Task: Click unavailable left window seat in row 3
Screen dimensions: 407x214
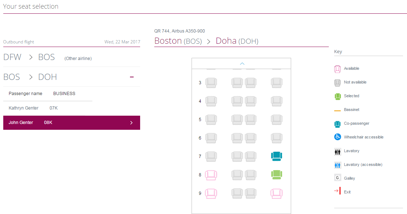Action: [x=211, y=83]
